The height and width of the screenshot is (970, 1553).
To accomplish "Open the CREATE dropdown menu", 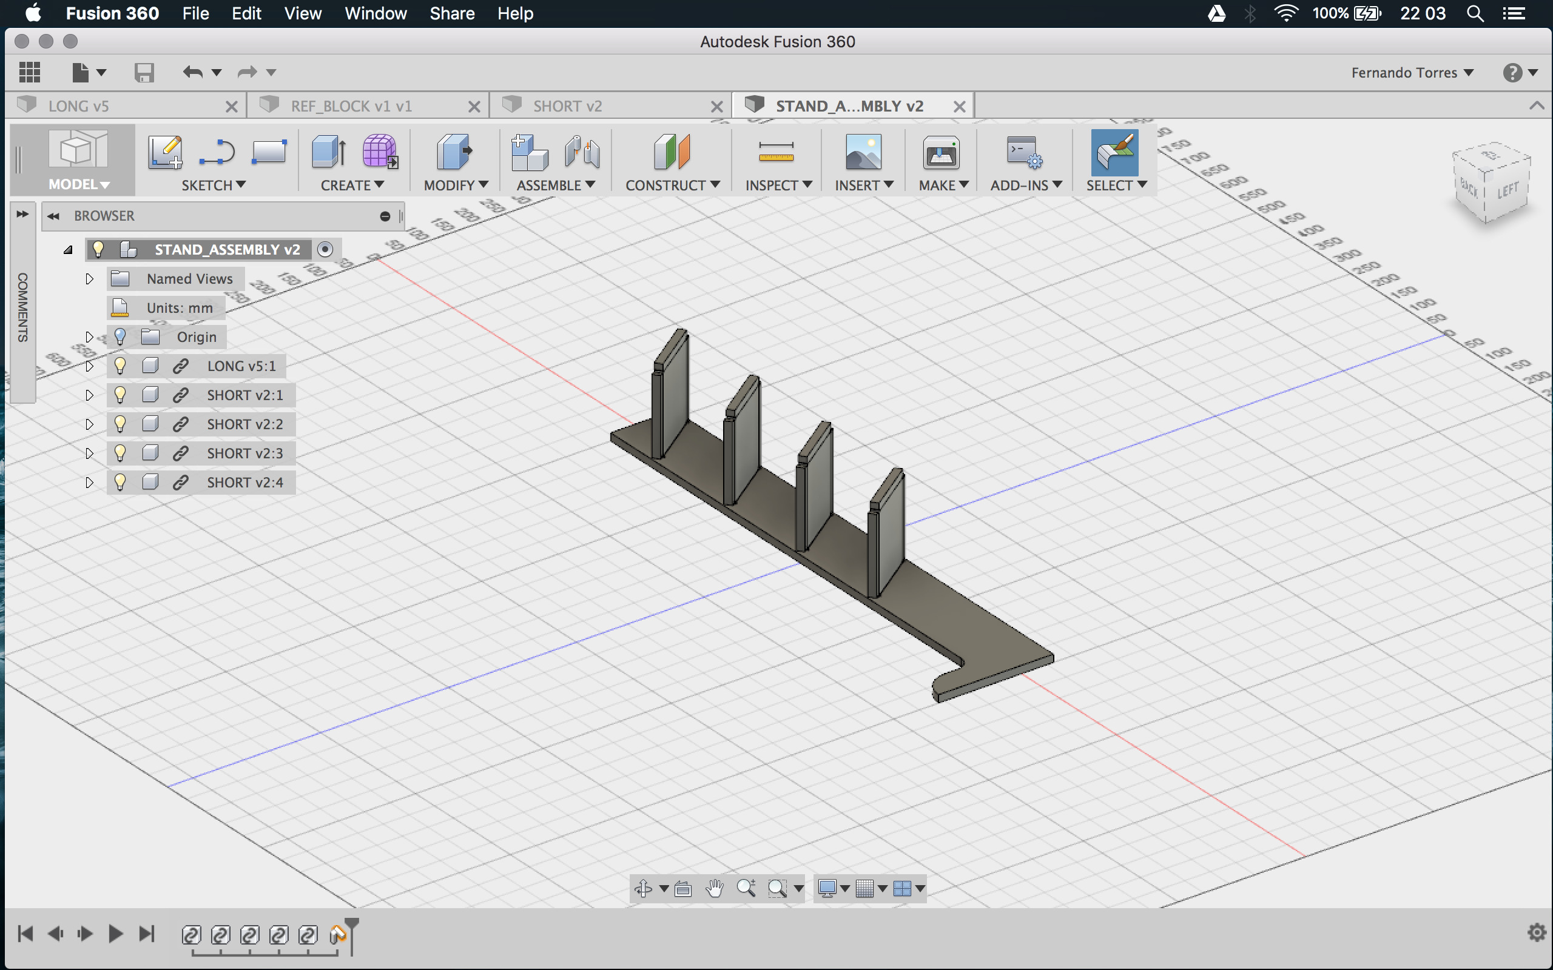I will tap(352, 185).
